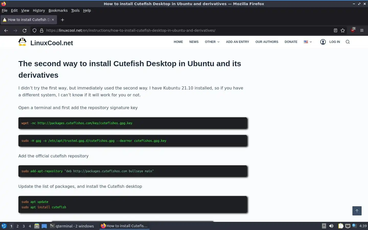The image size is (368, 230).
Task: Open the site search magnifier
Action: [348, 42]
